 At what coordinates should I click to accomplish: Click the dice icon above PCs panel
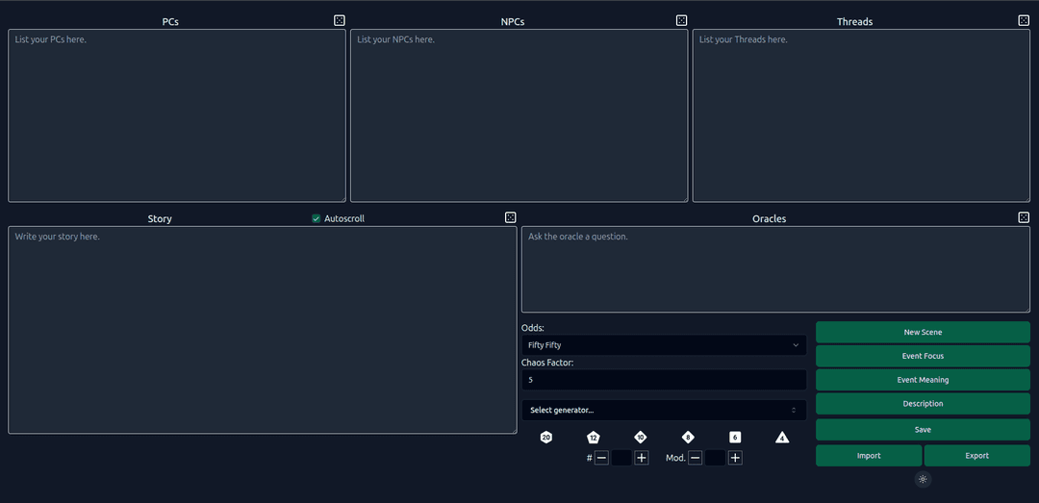coord(340,20)
